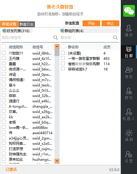
Task: Check the group 一带一路致富梦群聊
Action: click(x=63, y=58)
